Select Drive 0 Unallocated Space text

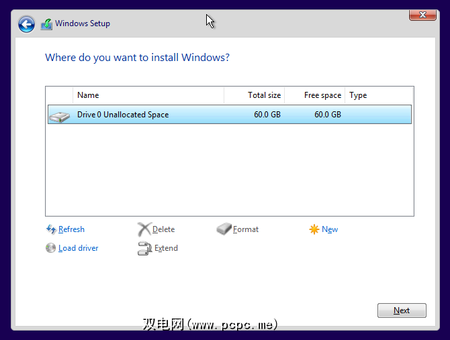click(123, 115)
